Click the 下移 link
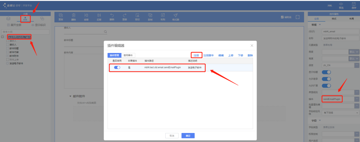Screen dimensions: 360x142 point(240,55)
